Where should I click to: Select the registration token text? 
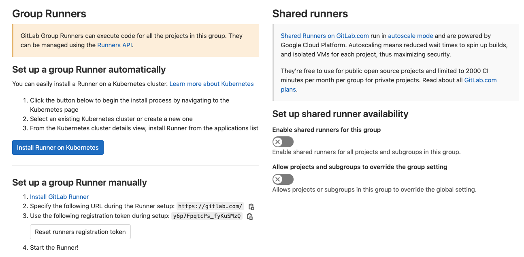[x=207, y=216]
